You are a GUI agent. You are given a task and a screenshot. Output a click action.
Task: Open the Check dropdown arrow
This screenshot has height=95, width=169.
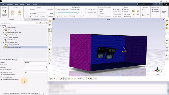tap(15, 15)
